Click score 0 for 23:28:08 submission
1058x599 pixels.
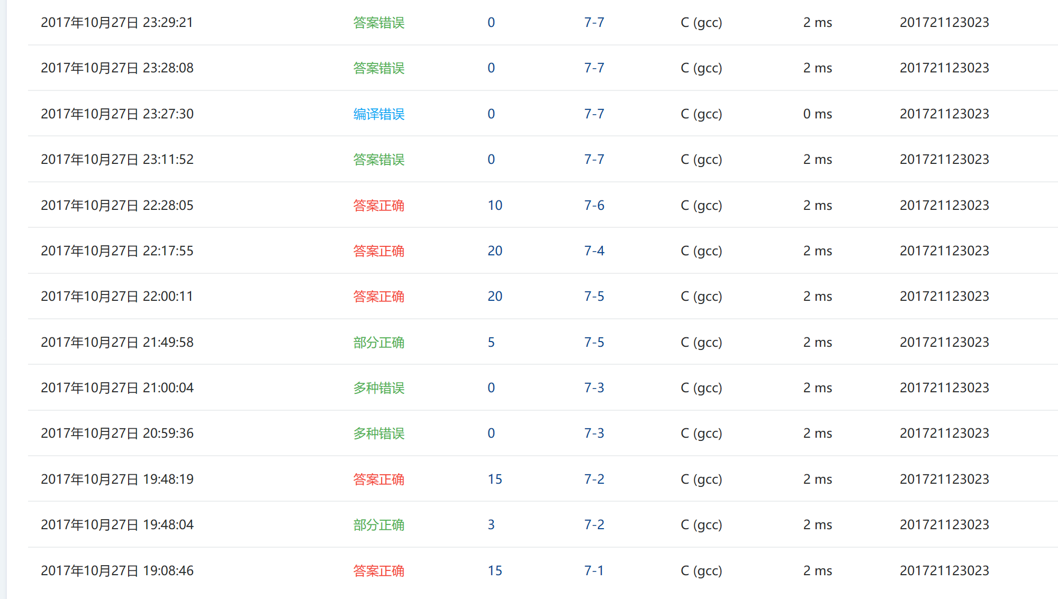(491, 68)
